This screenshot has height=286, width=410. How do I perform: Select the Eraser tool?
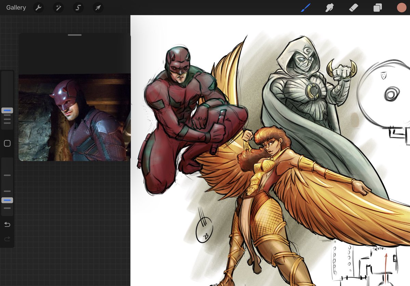tap(354, 8)
